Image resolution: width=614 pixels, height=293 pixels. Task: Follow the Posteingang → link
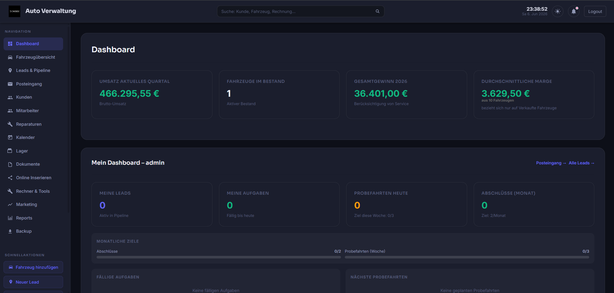point(551,163)
